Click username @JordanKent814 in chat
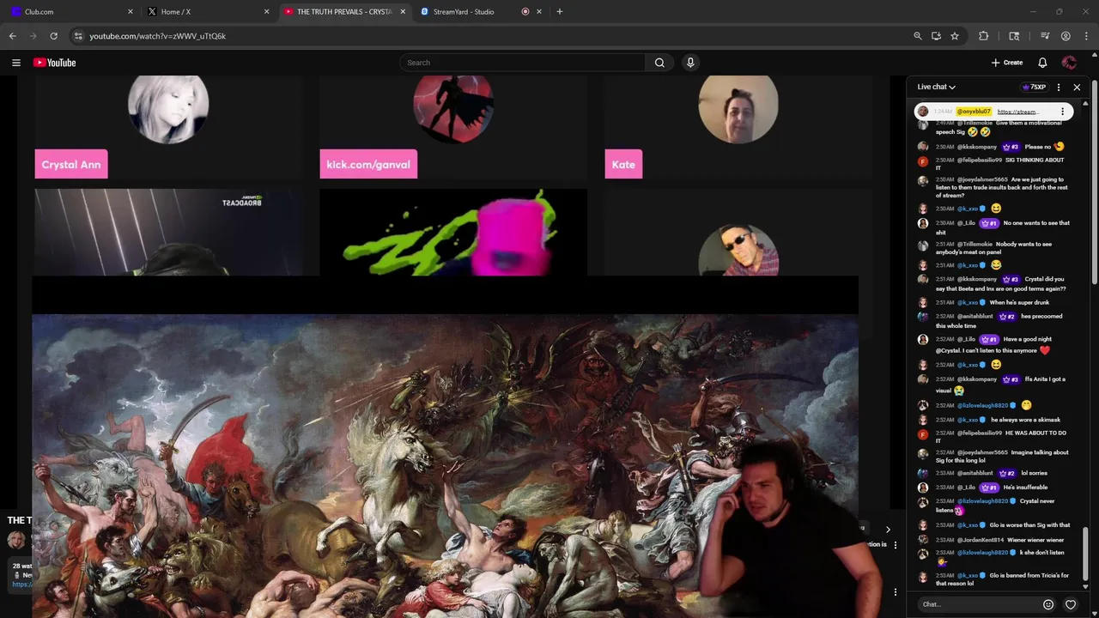The width and height of the screenshot is (1099, 618). pyautogui.click(x=981, y=540)
